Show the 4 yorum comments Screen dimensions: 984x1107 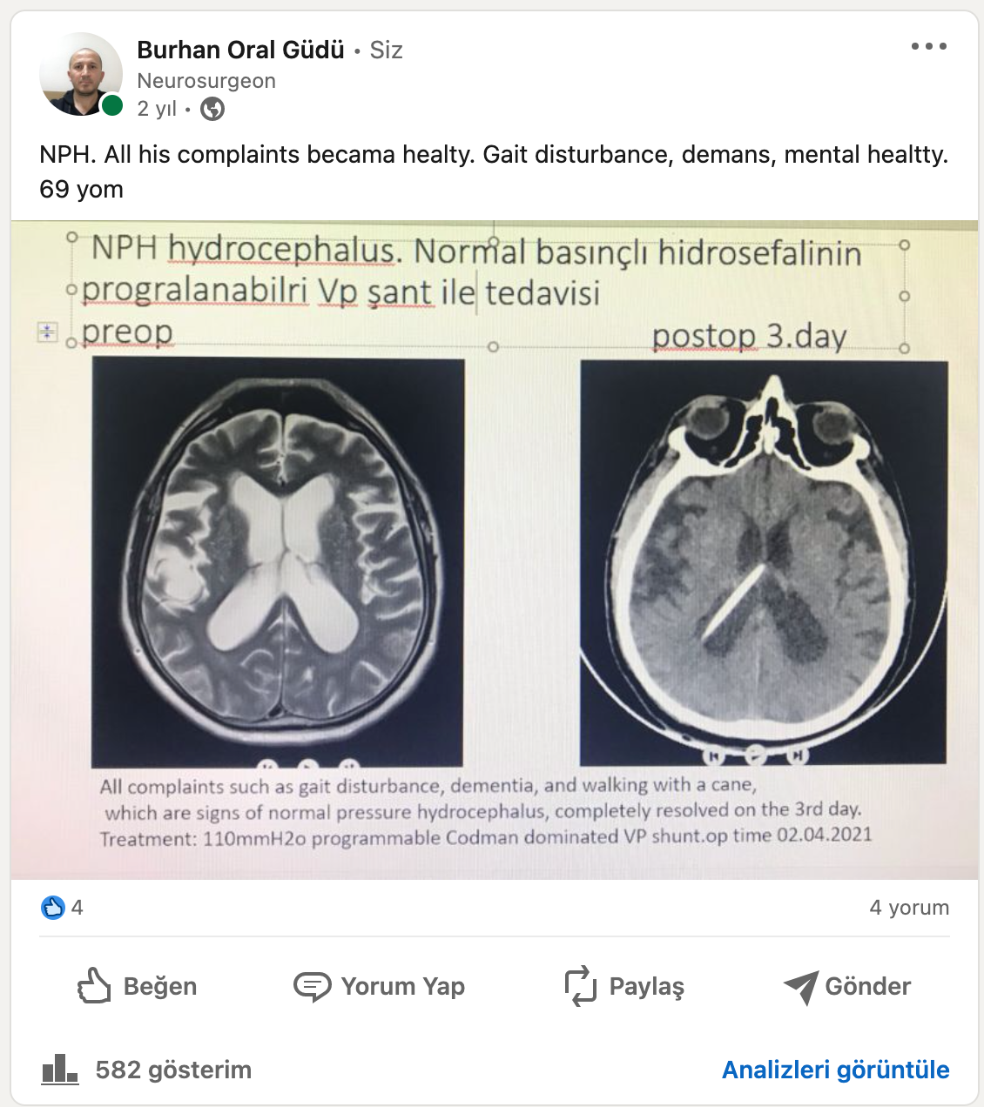pyautogui.click(x=909, y=908)
